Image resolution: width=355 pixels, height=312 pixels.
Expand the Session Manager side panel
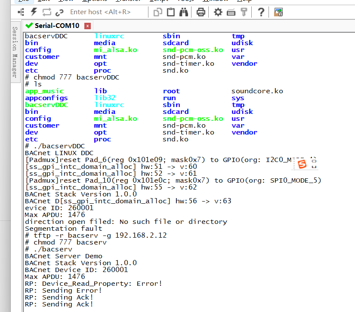point(15,52)
